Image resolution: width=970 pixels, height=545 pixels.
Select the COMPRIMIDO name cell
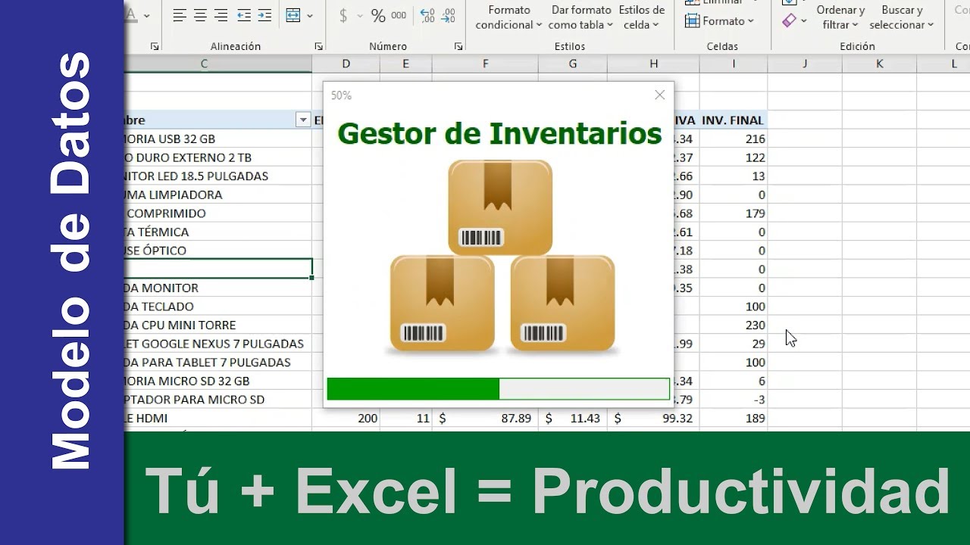coord(218,213)
